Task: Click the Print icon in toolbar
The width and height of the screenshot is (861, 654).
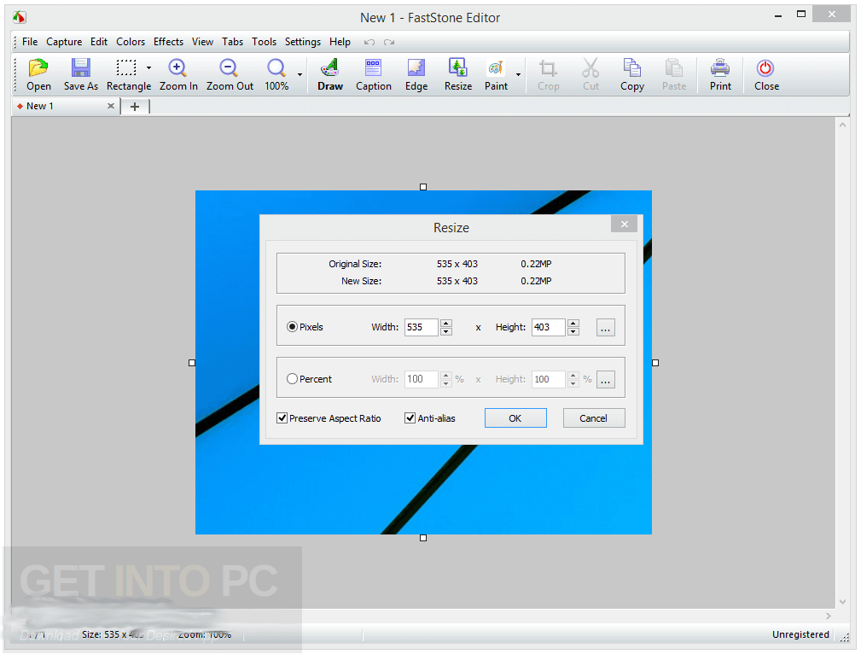Action: (x=720, y=69)
